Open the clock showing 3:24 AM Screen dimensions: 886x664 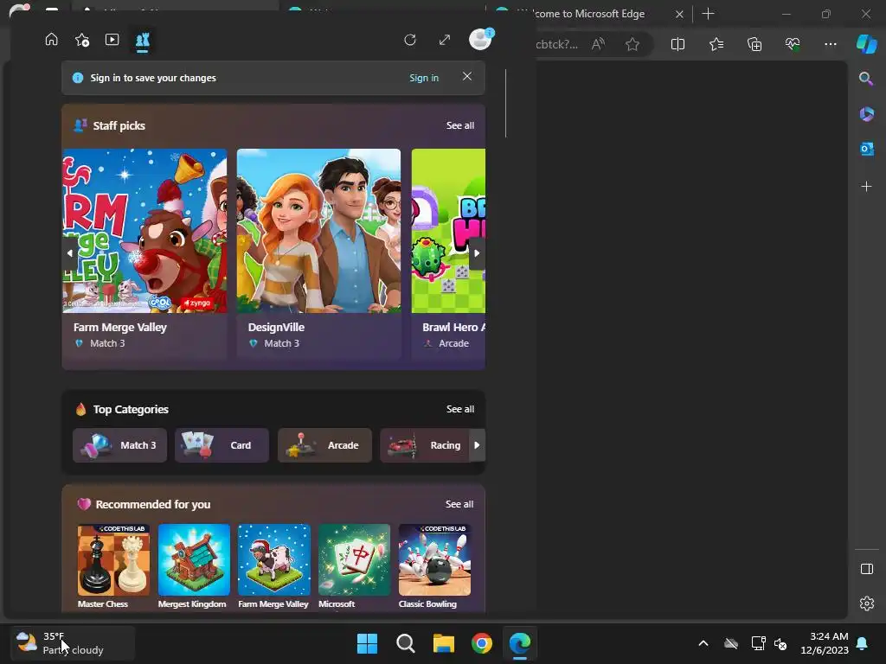825,643
